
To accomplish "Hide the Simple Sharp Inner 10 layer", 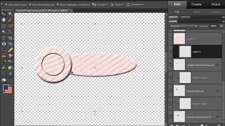I will pos(170,117).
